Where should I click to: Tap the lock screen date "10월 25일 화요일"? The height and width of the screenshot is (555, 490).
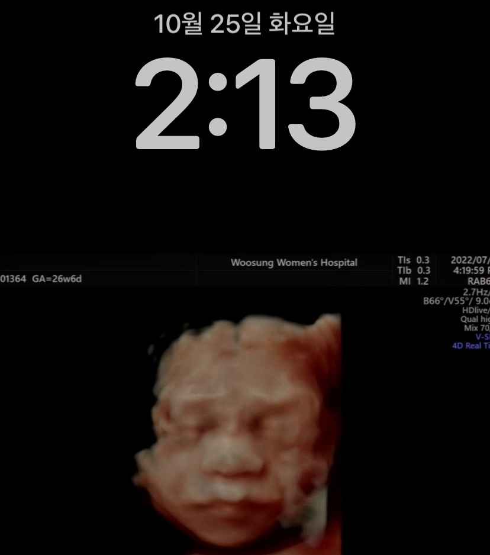tap(244, 24)
